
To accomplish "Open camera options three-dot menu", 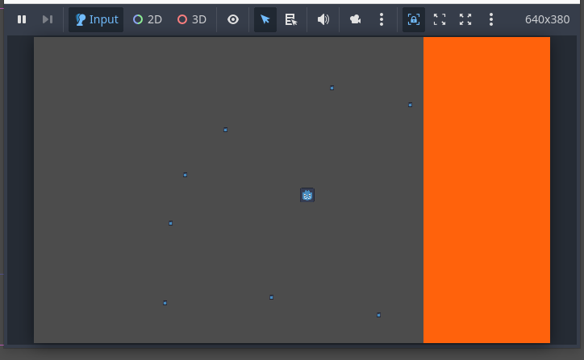I will coord(382,19).
